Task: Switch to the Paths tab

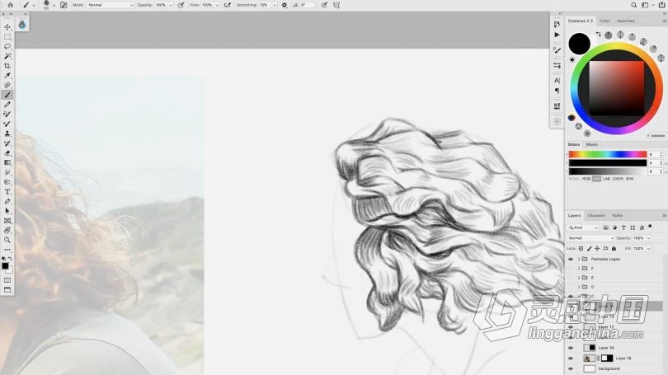Action: 618,215
